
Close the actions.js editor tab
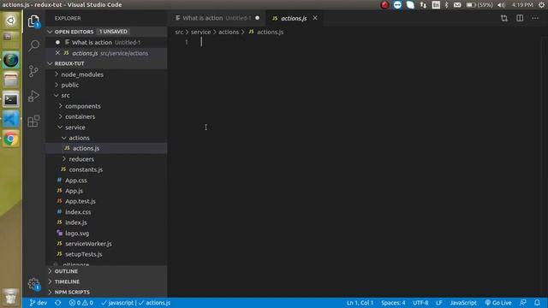tap(315, 18)
